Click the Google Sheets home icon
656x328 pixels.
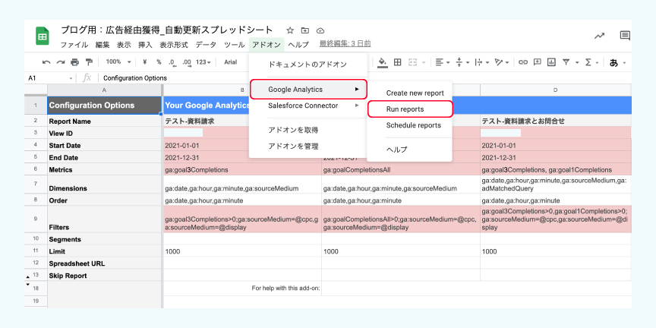coord(43,36)
